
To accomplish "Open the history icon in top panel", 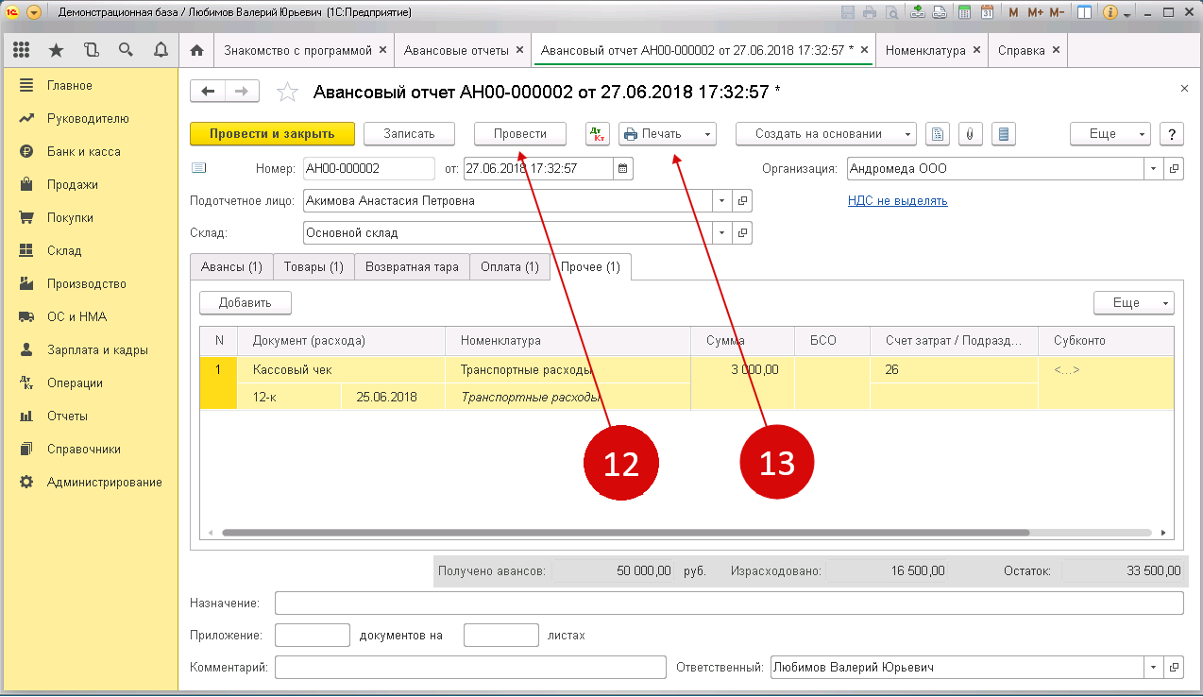I will click(x=92, y=50).
